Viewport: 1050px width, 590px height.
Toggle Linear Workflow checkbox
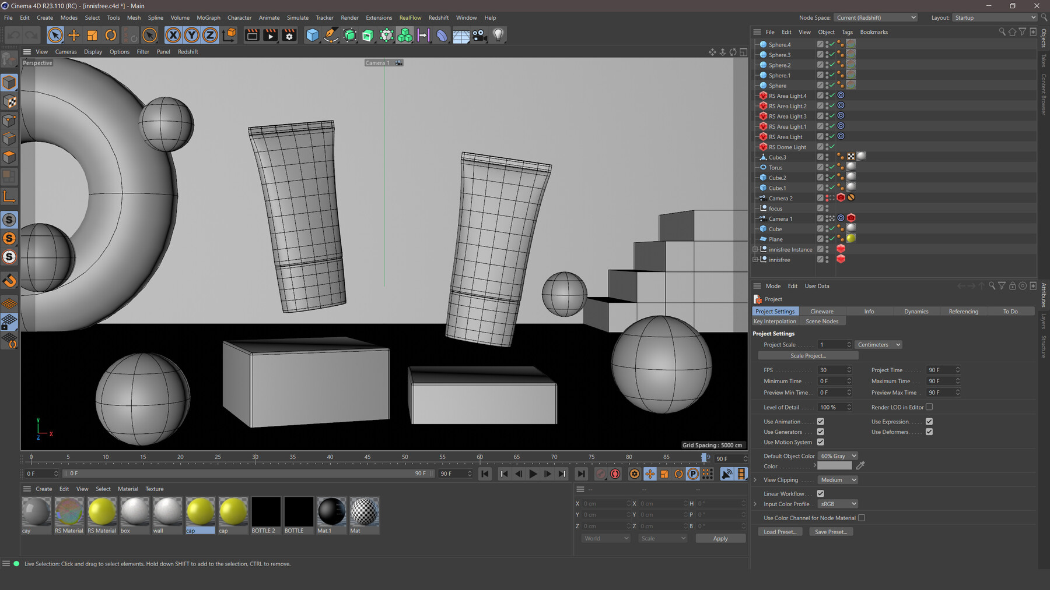[x=820, y=493]
